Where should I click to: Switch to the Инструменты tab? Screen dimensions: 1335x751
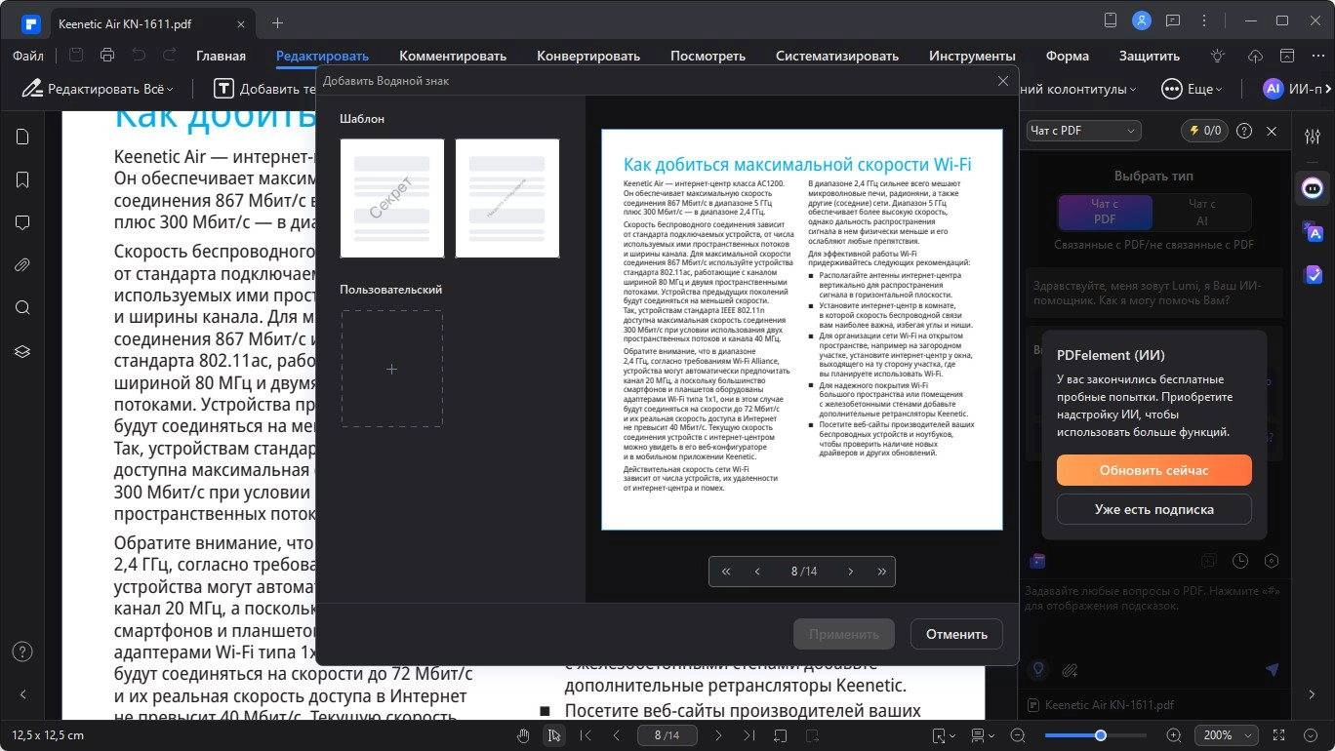(972, 56)
